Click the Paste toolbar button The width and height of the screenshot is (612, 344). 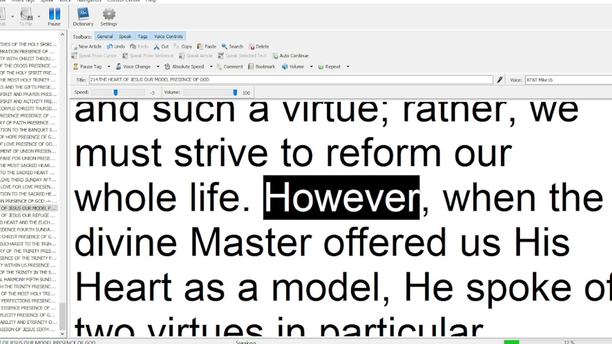tap(207, 46)
